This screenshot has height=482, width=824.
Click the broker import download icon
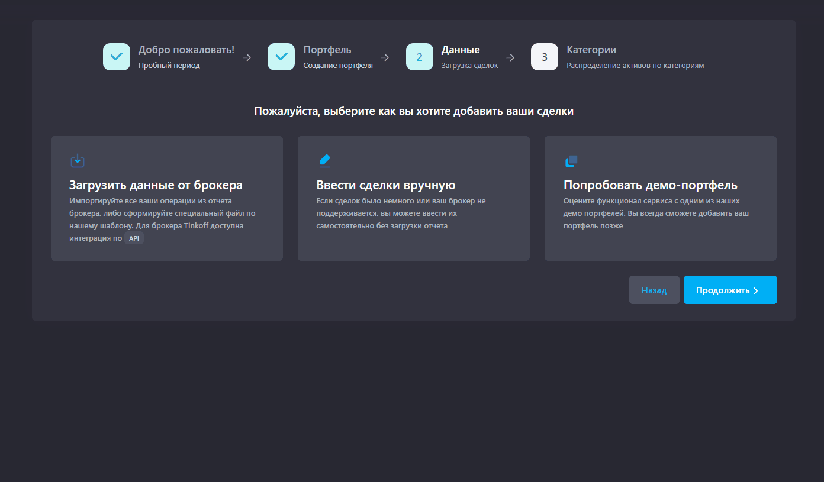[x=78, y=160]
